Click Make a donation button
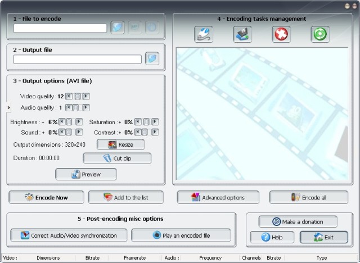This screenshot has height=263, width=360. 298,221
